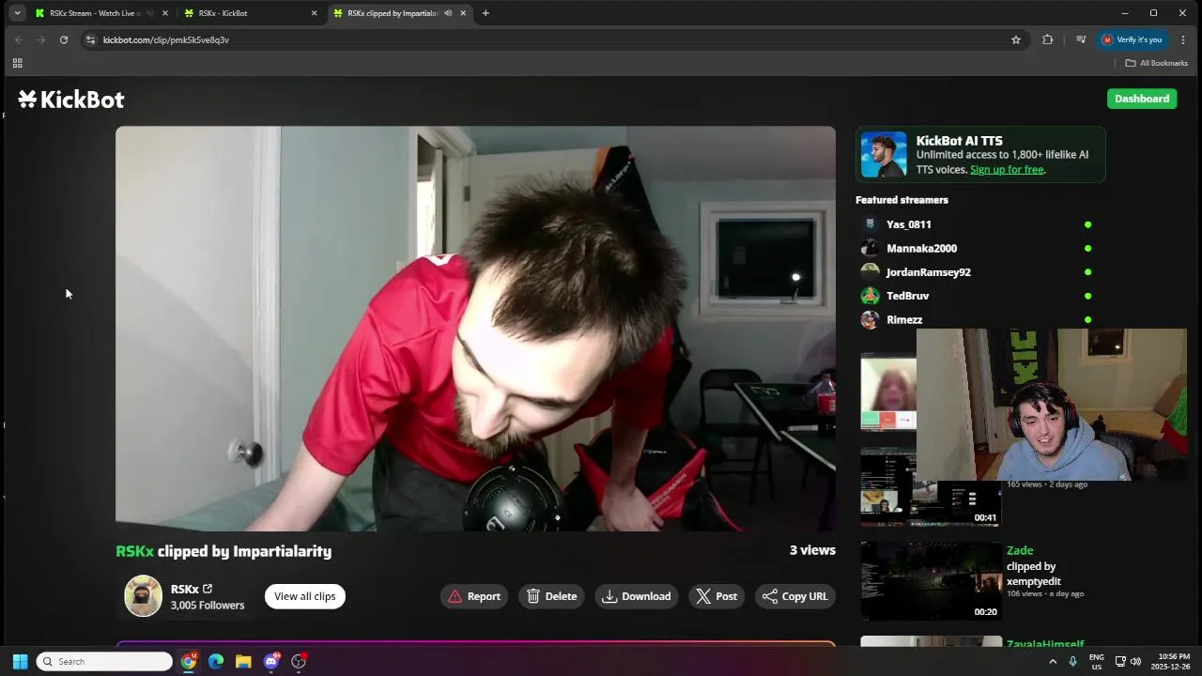Click the taskbar Search box
The width and height of the screenshot is (1202, 676).
coord(104,661)
